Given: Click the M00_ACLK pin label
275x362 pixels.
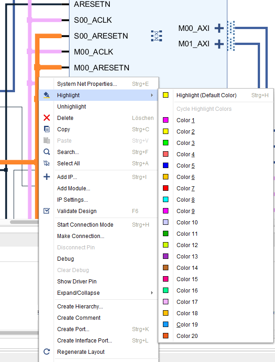Looking at the screenshot, I should [93, 52].
